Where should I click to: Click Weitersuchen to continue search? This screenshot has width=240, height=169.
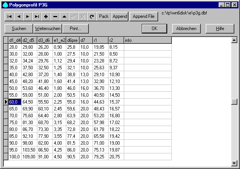point(48,29)
